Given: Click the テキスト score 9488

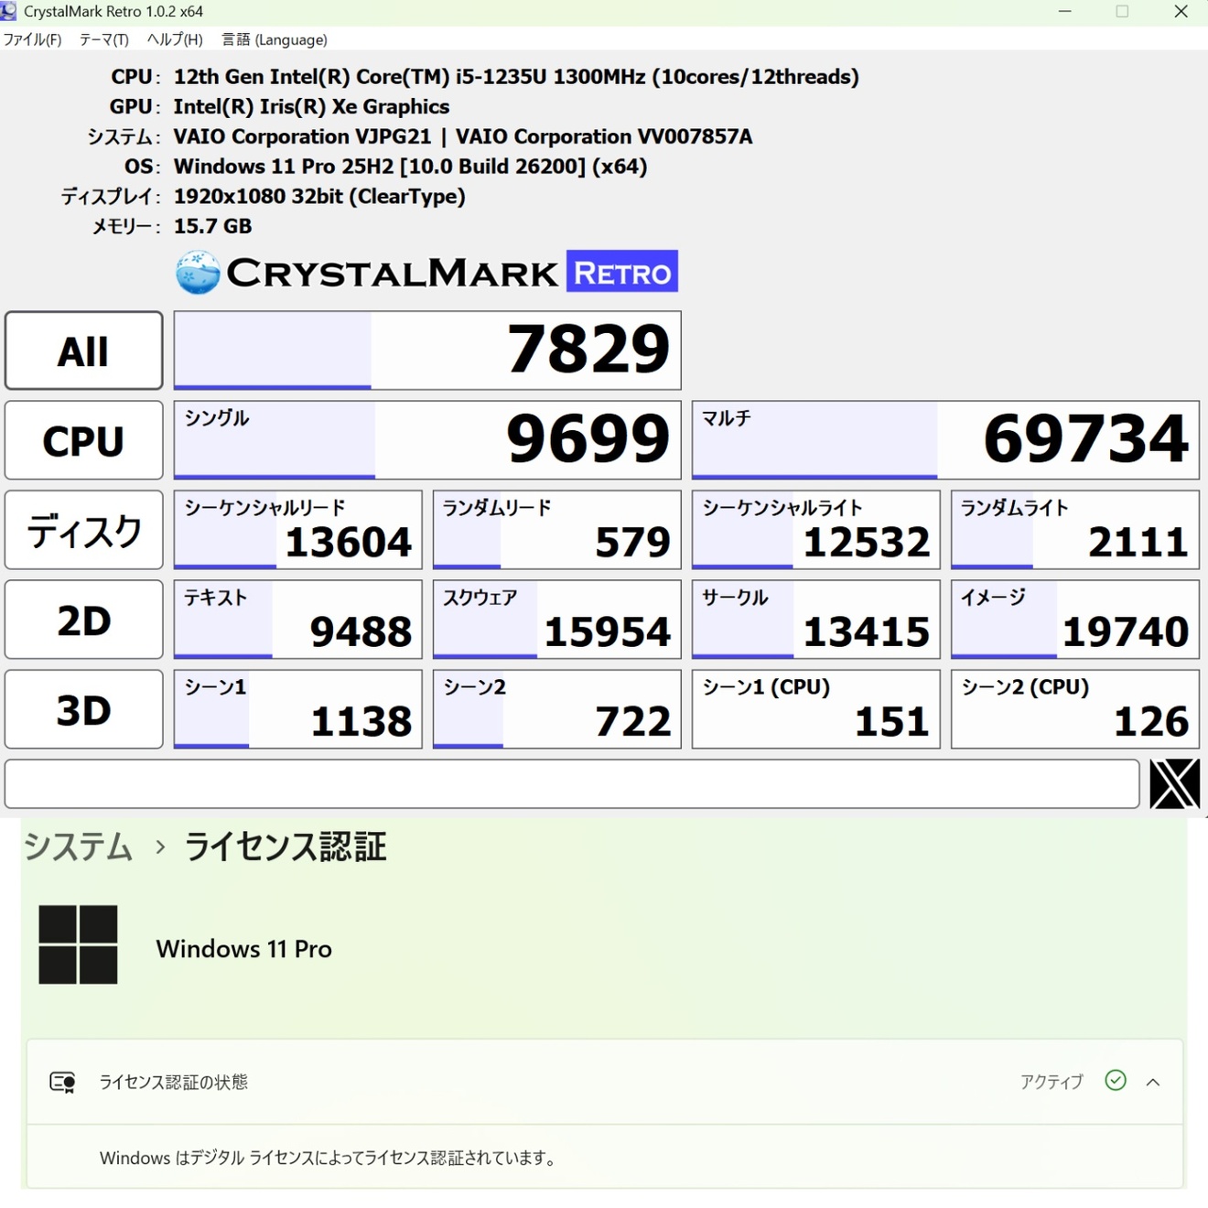Looking at the screenshot, I should click(298, 620).
